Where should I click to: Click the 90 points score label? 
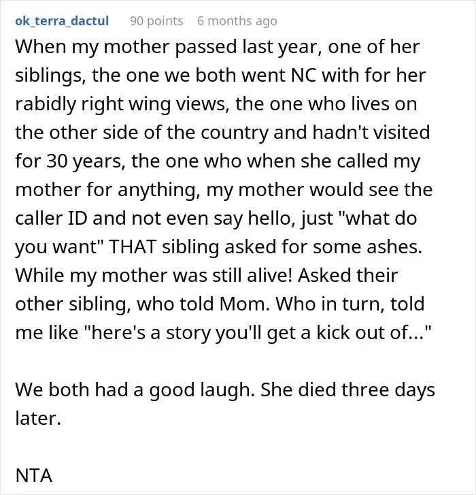[x=156, y=21]
